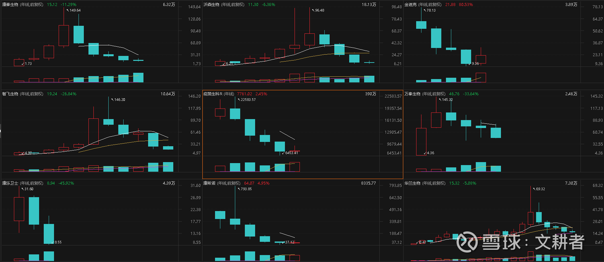
Task: Click the 78.43 price axis value
Action: click(397, 19)
